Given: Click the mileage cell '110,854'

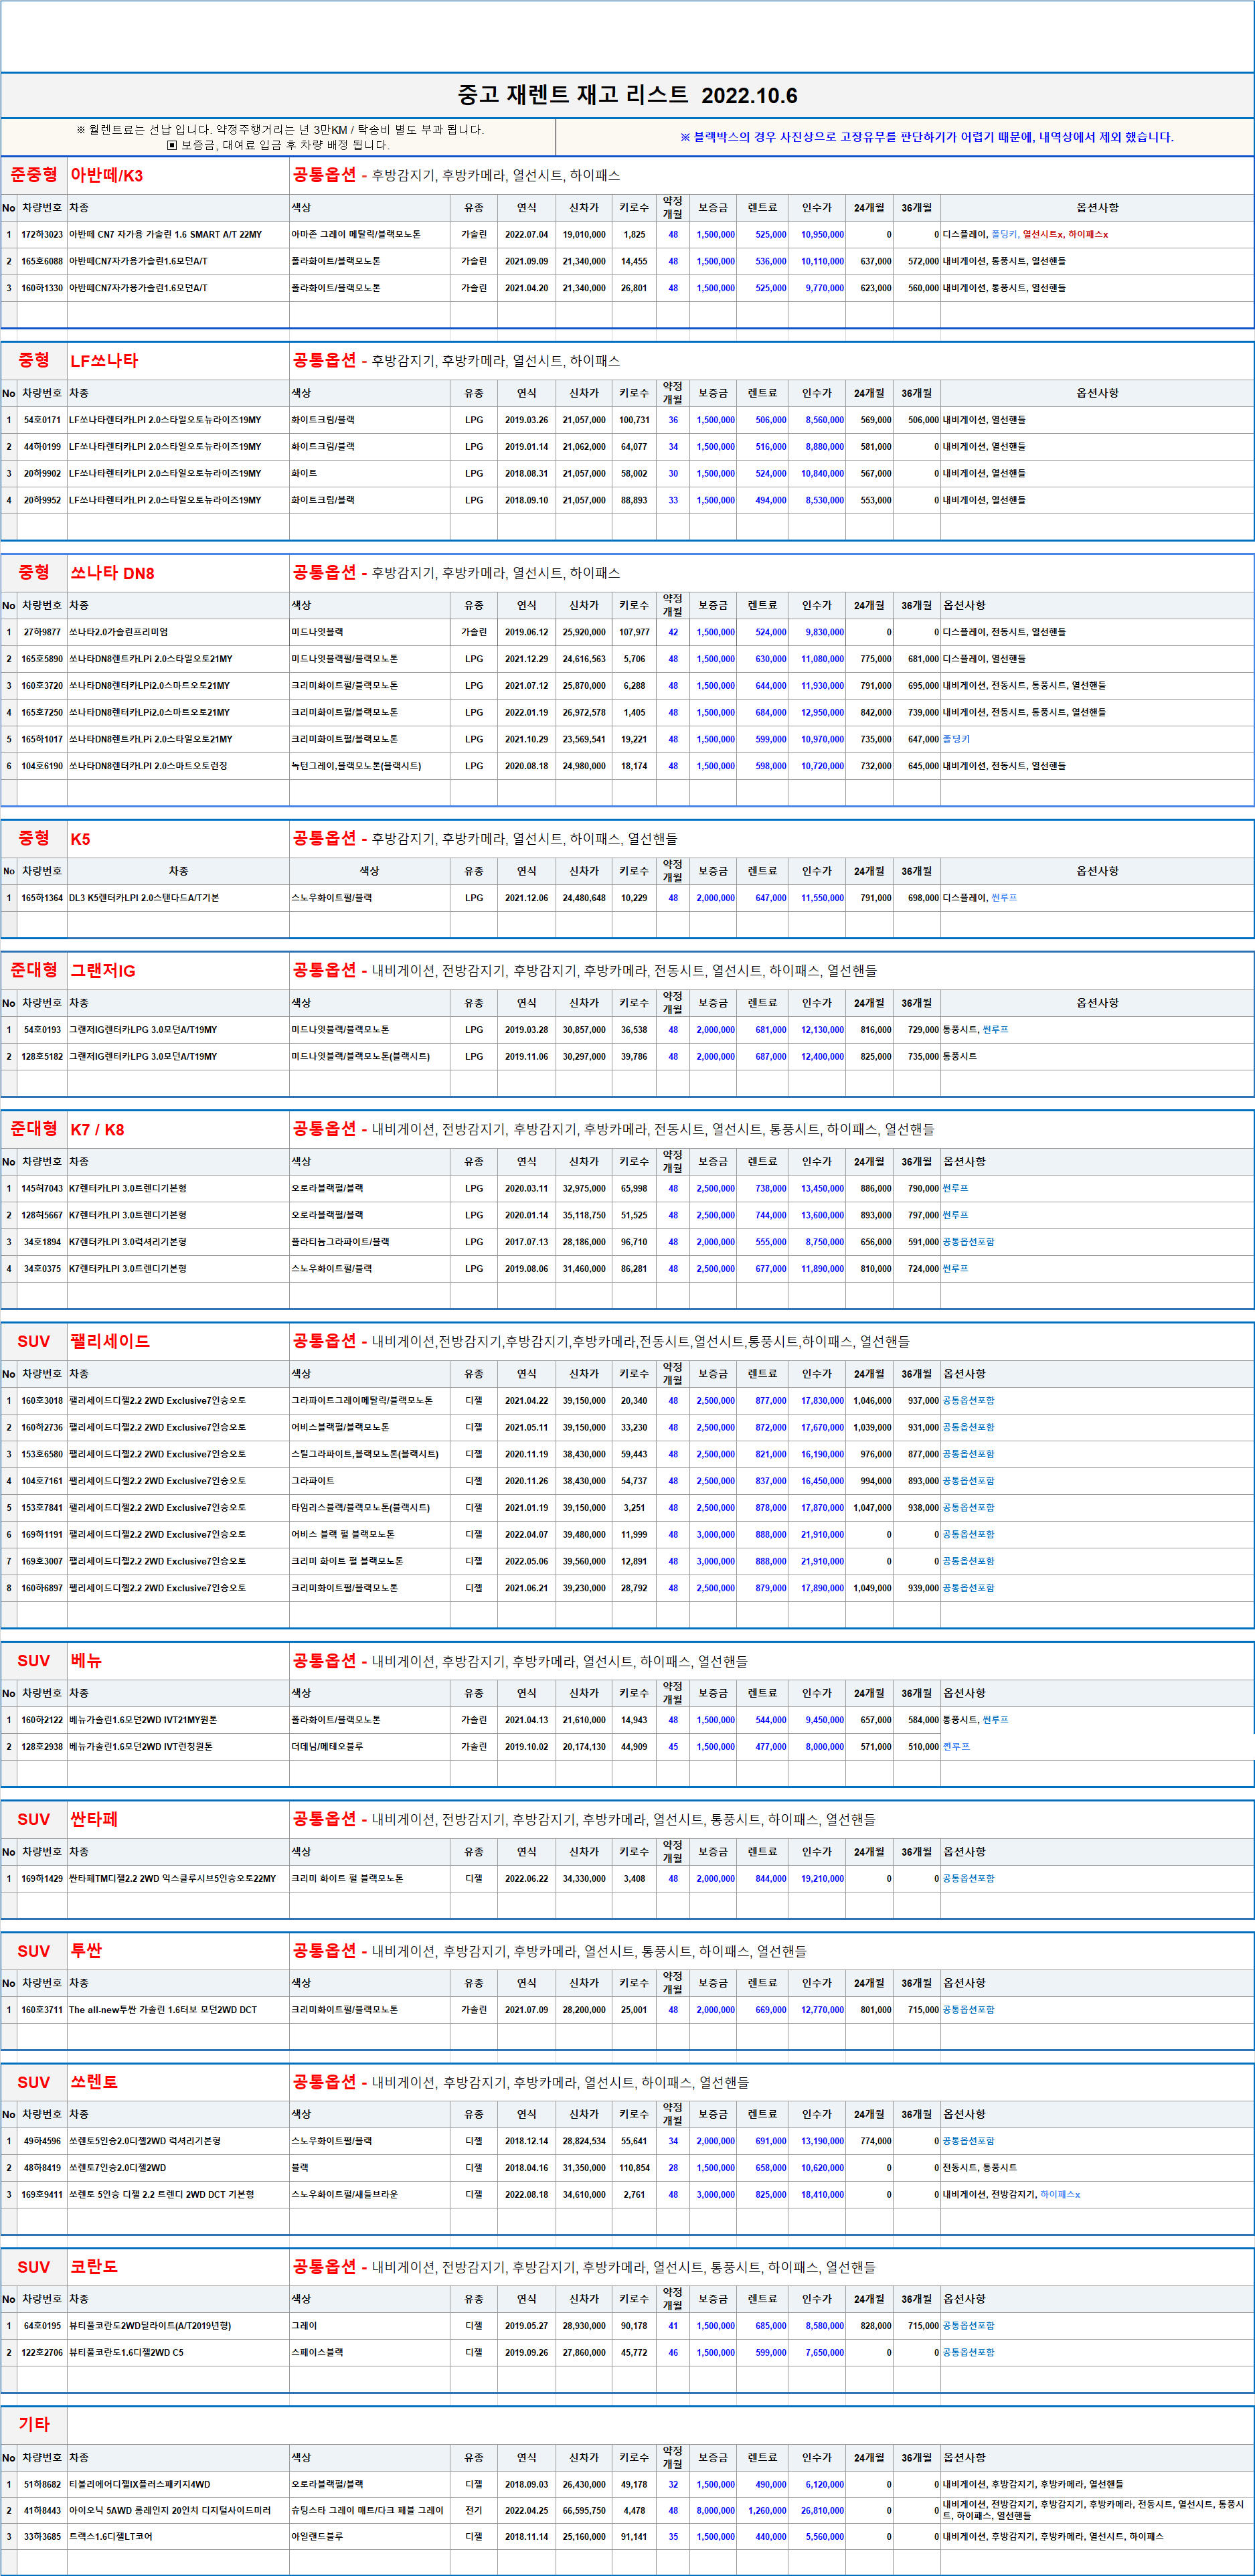Looking at the screenshot, I should click(634, 2168).
